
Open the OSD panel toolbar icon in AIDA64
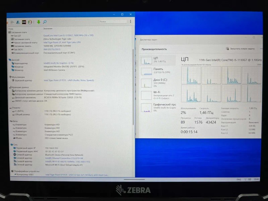24,22
